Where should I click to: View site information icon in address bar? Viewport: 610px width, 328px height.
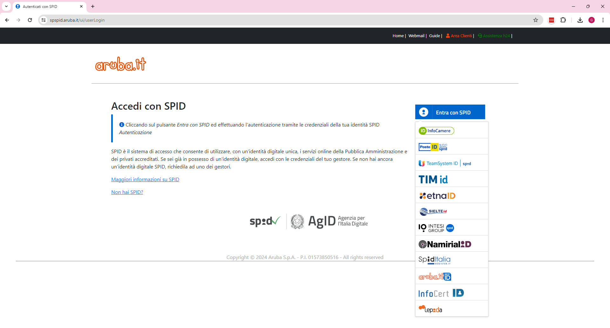click(44, 20)
